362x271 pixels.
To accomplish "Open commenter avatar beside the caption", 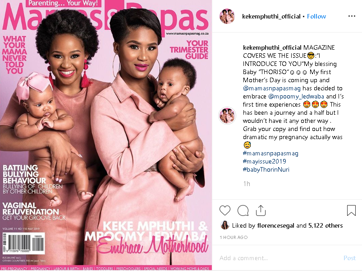I will 227,115.
